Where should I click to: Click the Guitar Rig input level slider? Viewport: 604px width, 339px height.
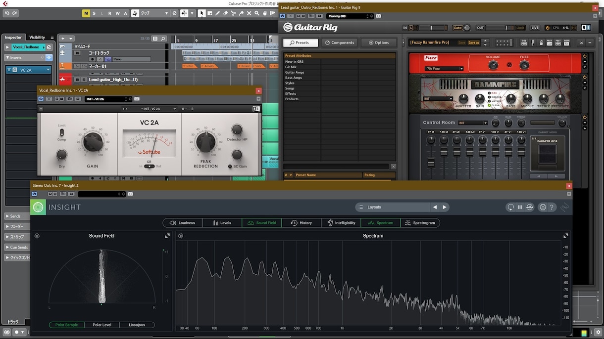(x=432, y=28)
